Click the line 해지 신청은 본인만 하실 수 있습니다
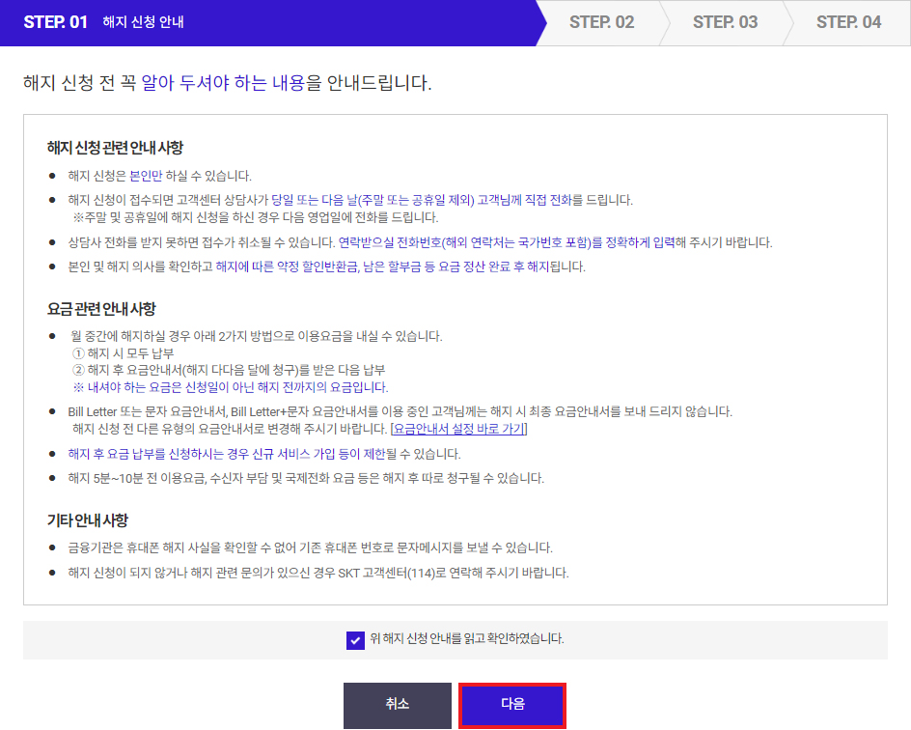Viewport: 911px width, 730px height. (x=160, y=176)
